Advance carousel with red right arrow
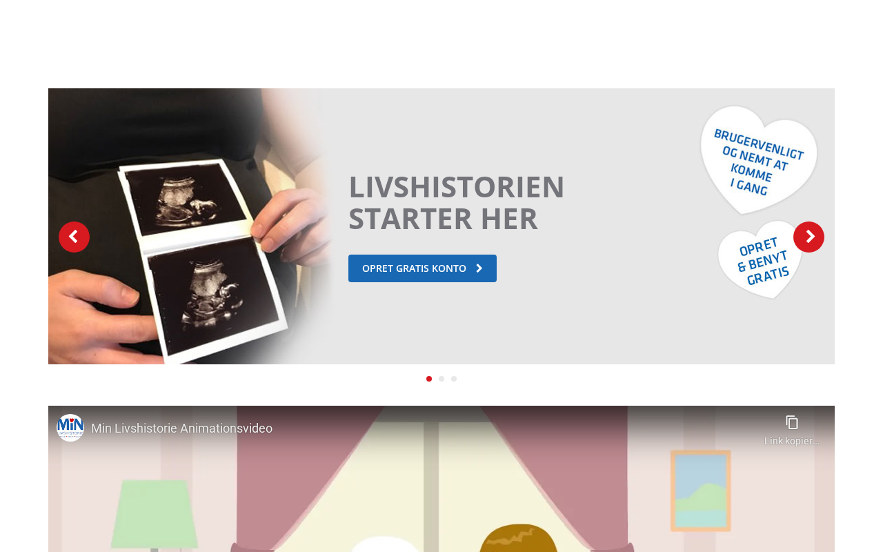This screenshot has height=552, width=883. point(808,237)
